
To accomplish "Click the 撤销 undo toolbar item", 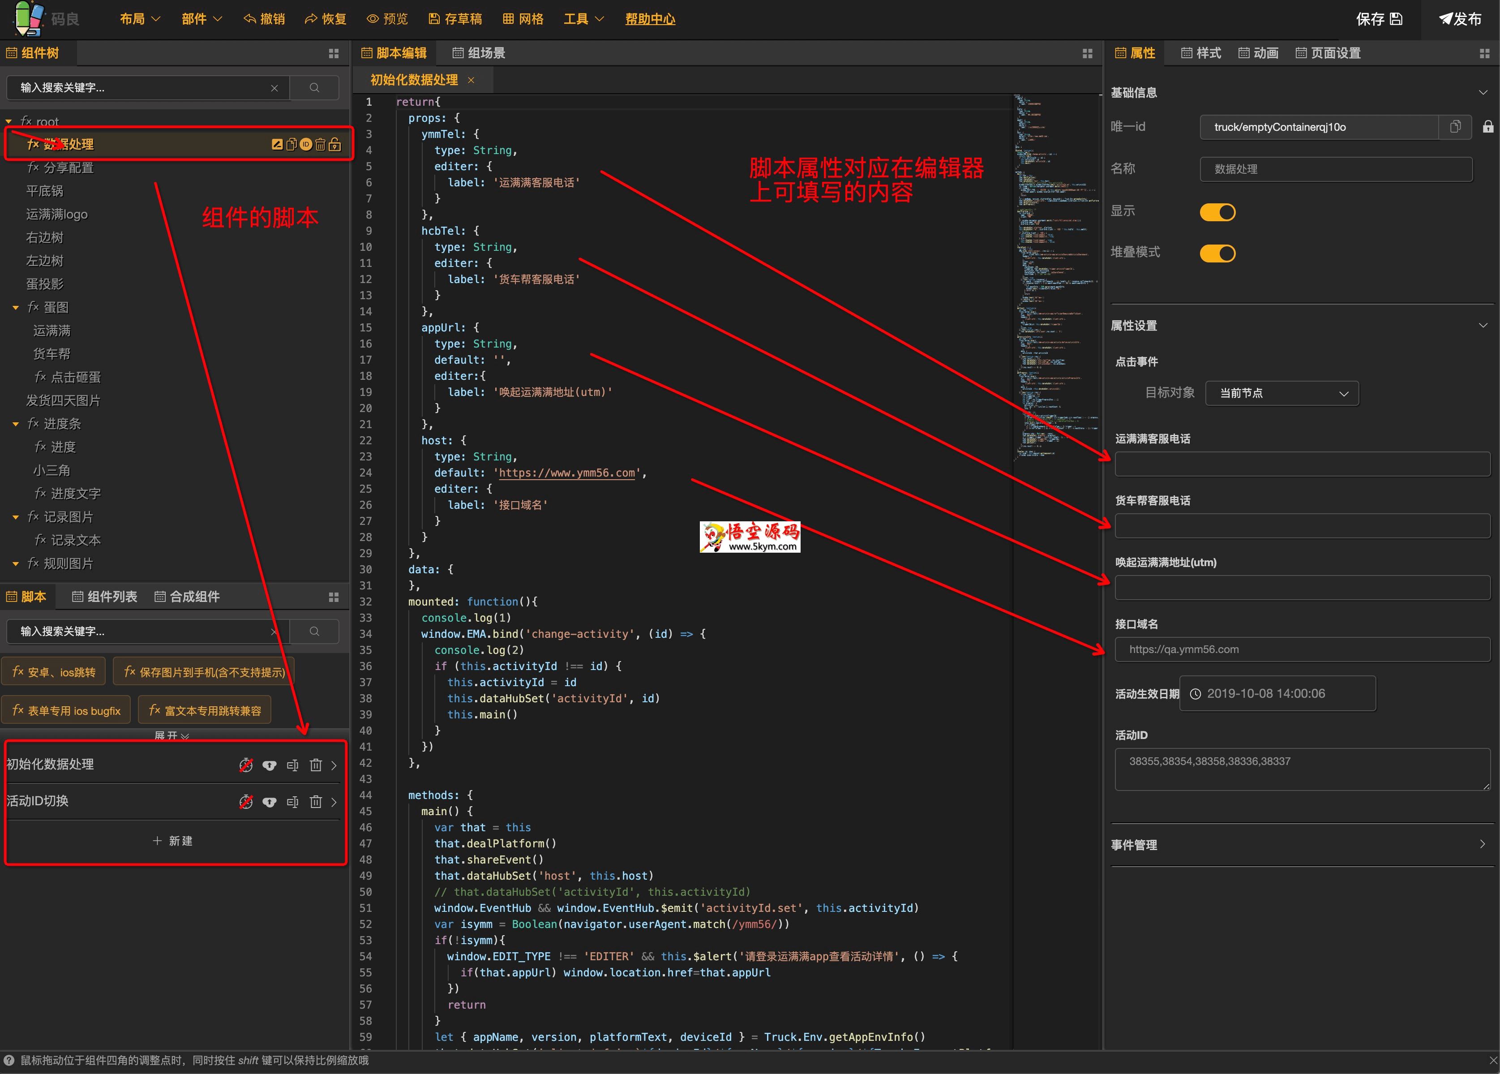I will pos(264,18).
